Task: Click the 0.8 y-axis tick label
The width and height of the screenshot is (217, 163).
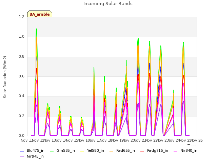Action: coord(21,56)
